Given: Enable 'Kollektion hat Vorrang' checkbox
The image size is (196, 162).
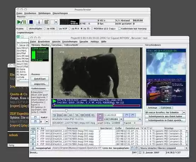Looking at the screenshot, I should 119,29.
